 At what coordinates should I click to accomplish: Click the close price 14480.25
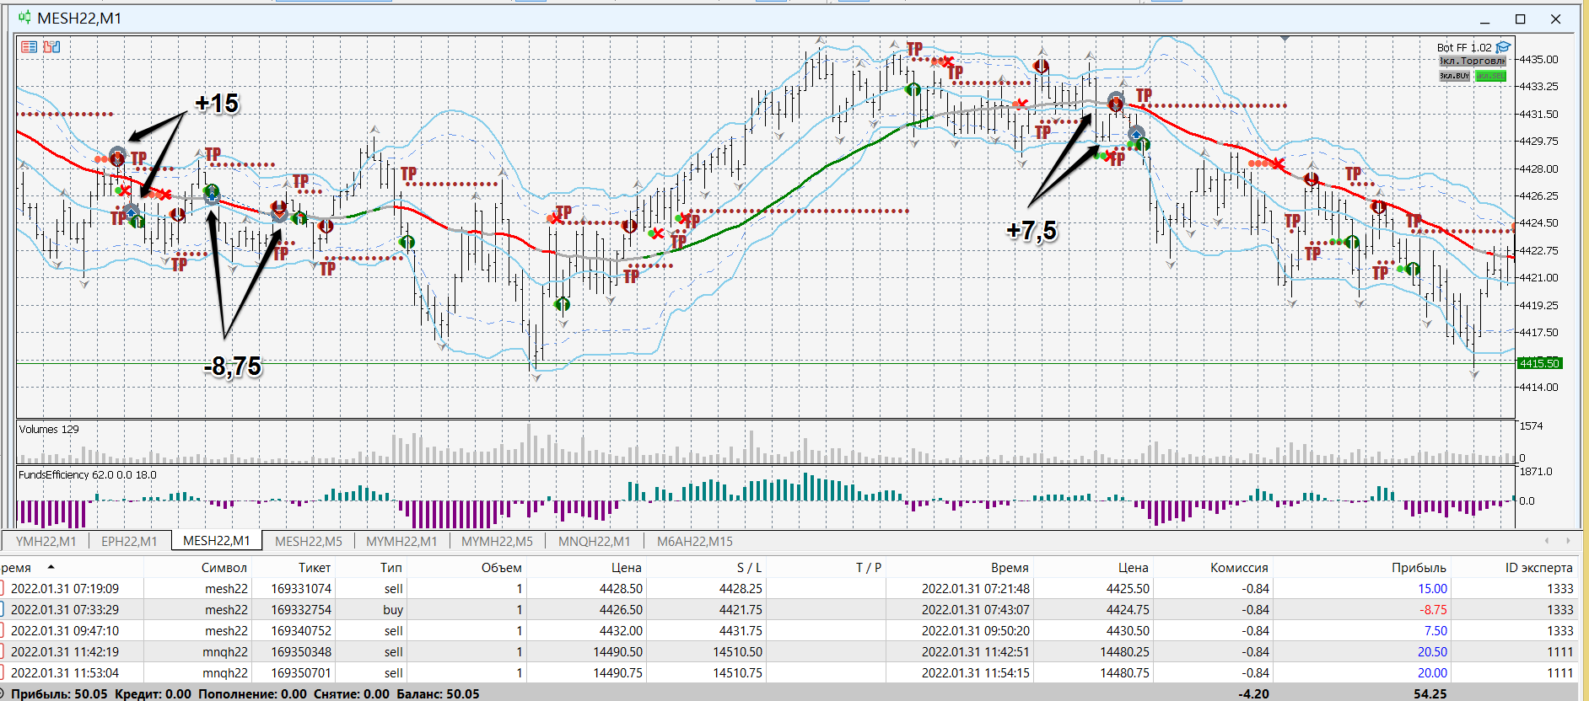pos(1124,651)
